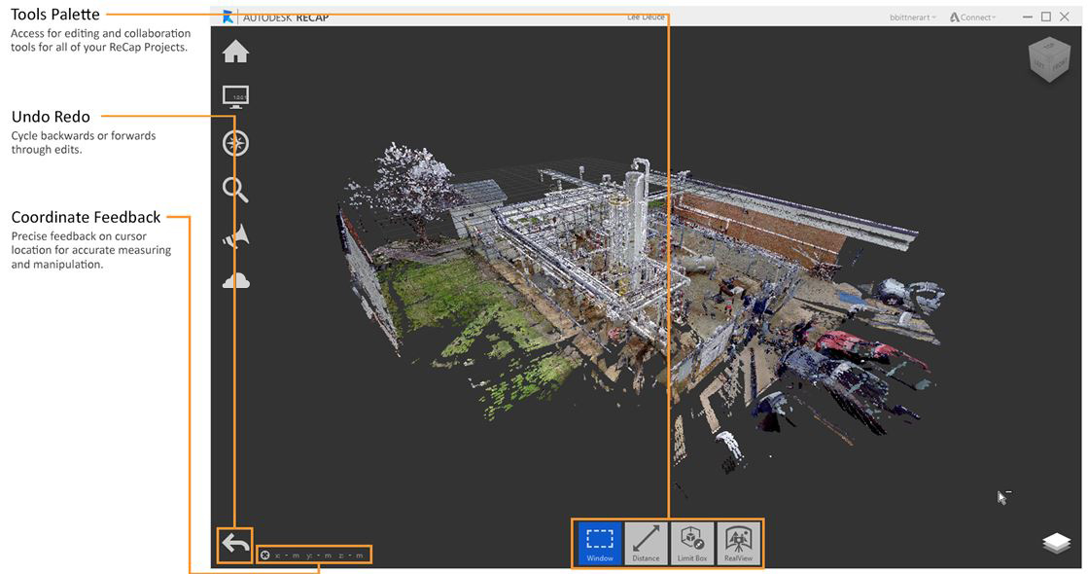Open the bbittnerart account dropdown

(912, 18)
